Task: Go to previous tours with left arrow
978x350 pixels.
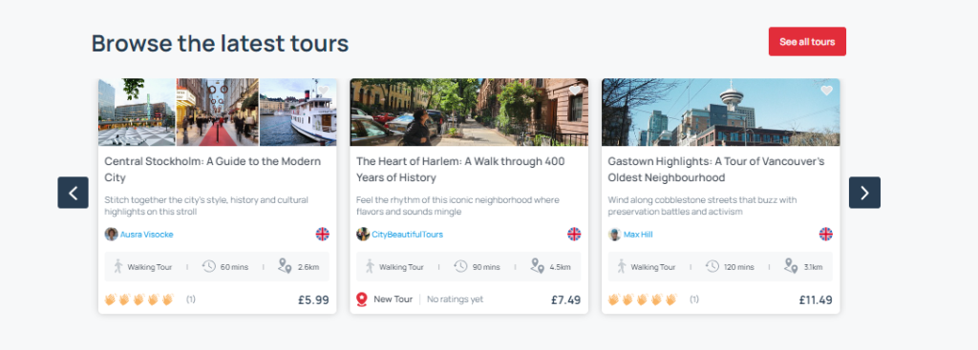Action: [73, 193]
